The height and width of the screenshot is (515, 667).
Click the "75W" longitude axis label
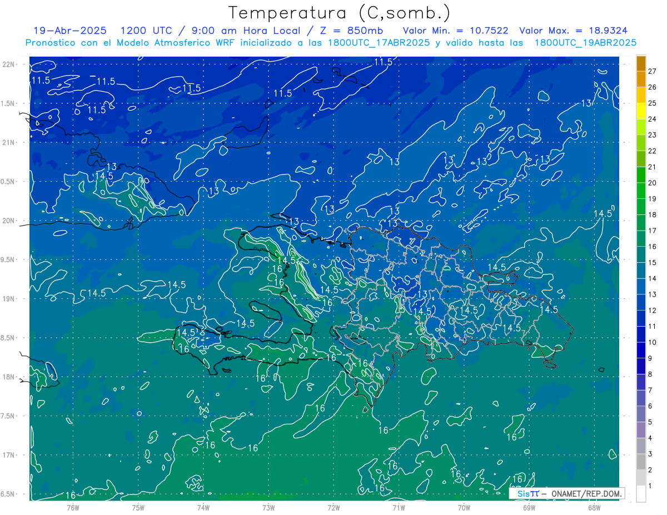[138, 507]
